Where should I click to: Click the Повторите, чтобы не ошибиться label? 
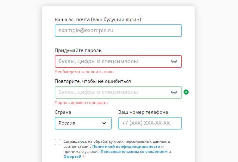click(x=93, y=81)
